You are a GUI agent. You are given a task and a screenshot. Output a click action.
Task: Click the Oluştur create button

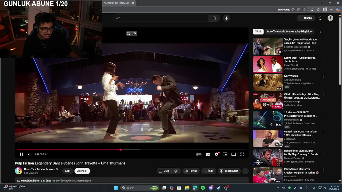[306, 18]
